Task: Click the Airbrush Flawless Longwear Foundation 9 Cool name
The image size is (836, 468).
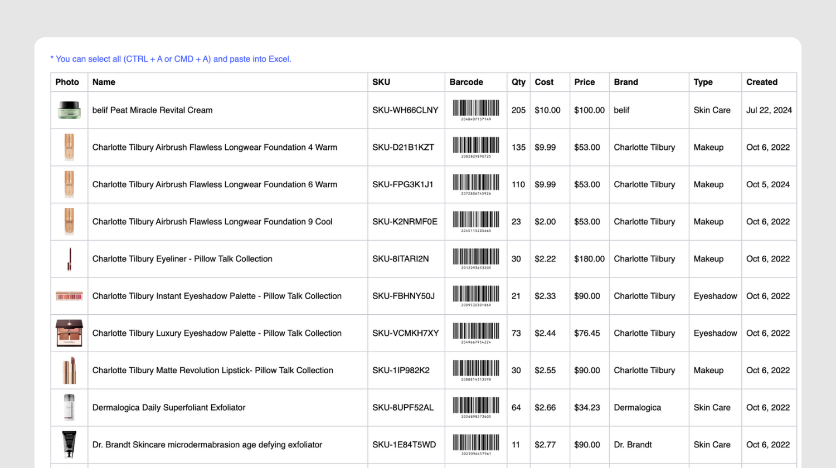Action: [212, 222]
